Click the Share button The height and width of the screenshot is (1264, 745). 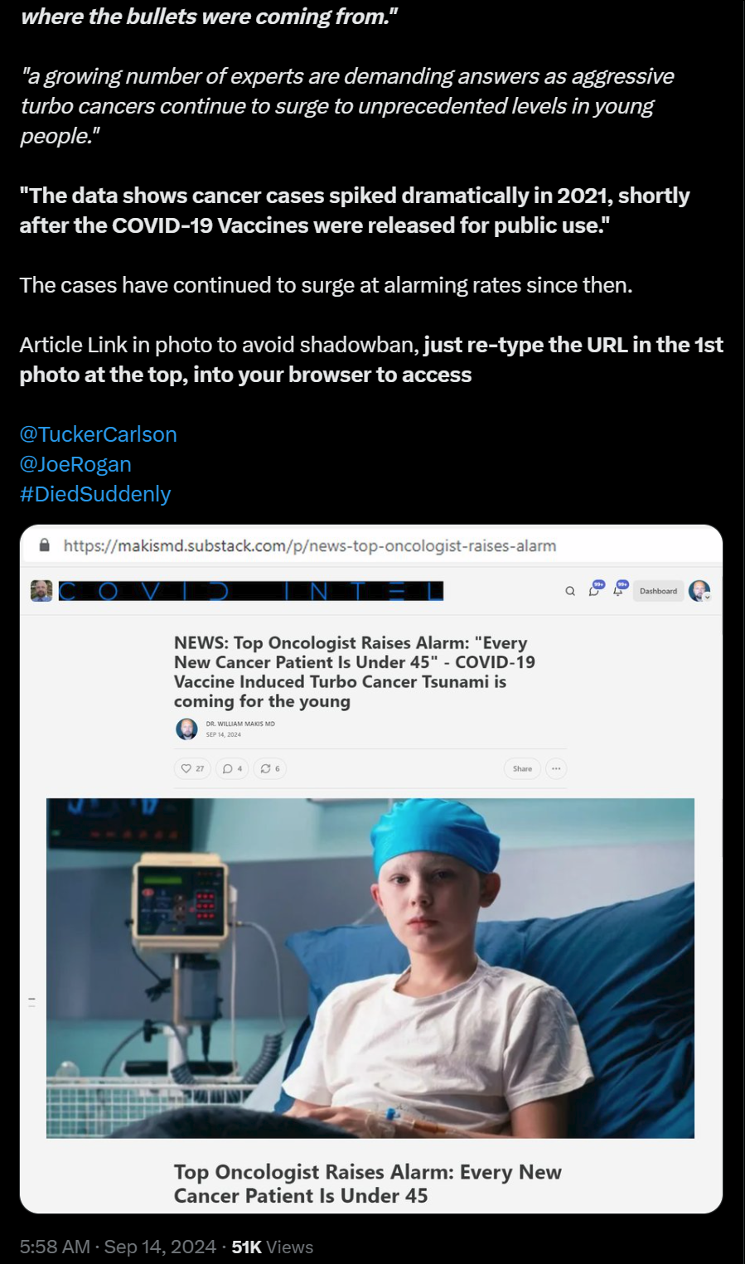coord(522,768)
